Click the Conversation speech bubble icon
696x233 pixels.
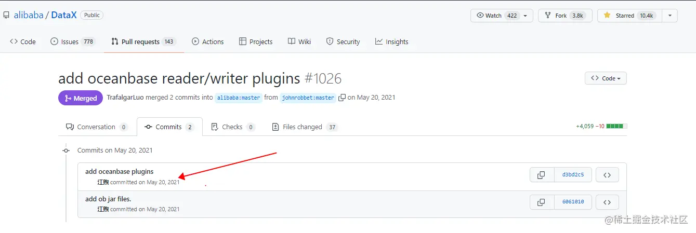pyautogui.click(x=70, y=127)
